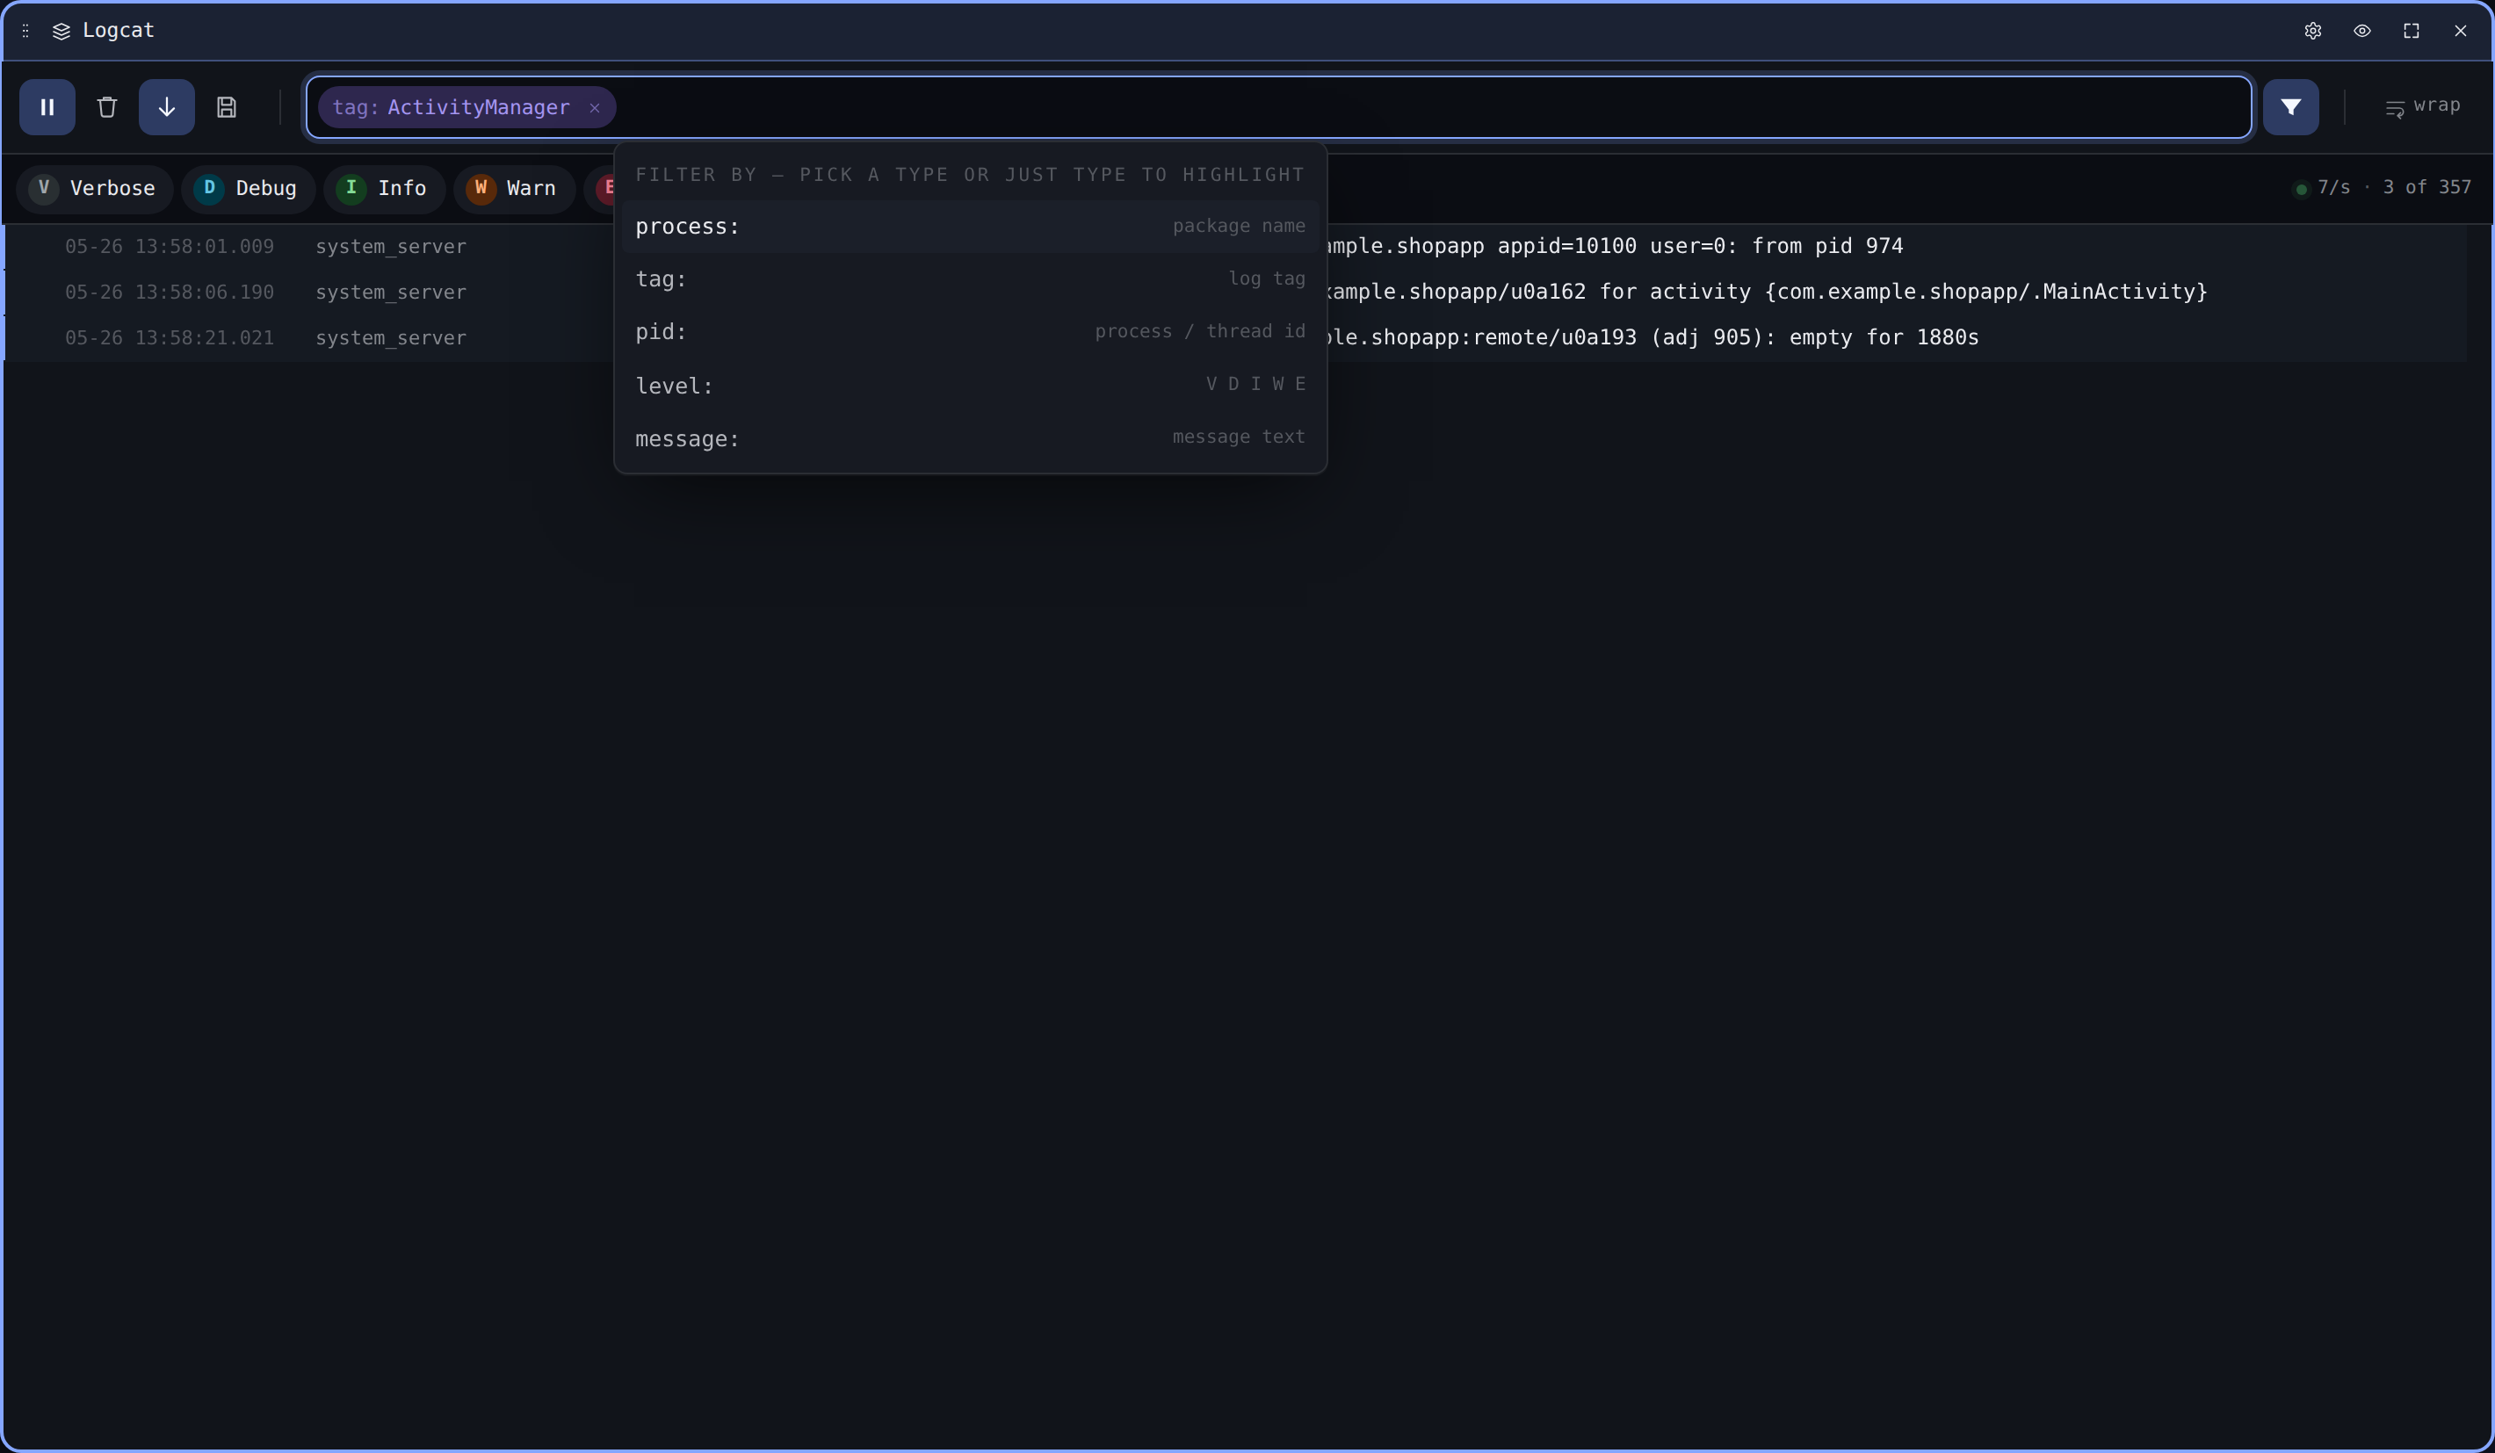Image resolution: width=2495 pixels, height=1453 pixels.
Task: Choose level: filter type
Action: [x=970, y=385]
